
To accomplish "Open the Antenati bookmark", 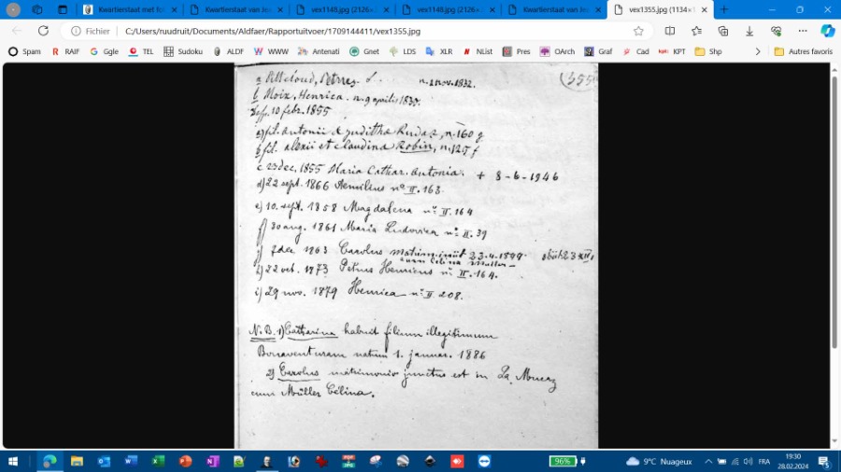I will coord(320,51).
